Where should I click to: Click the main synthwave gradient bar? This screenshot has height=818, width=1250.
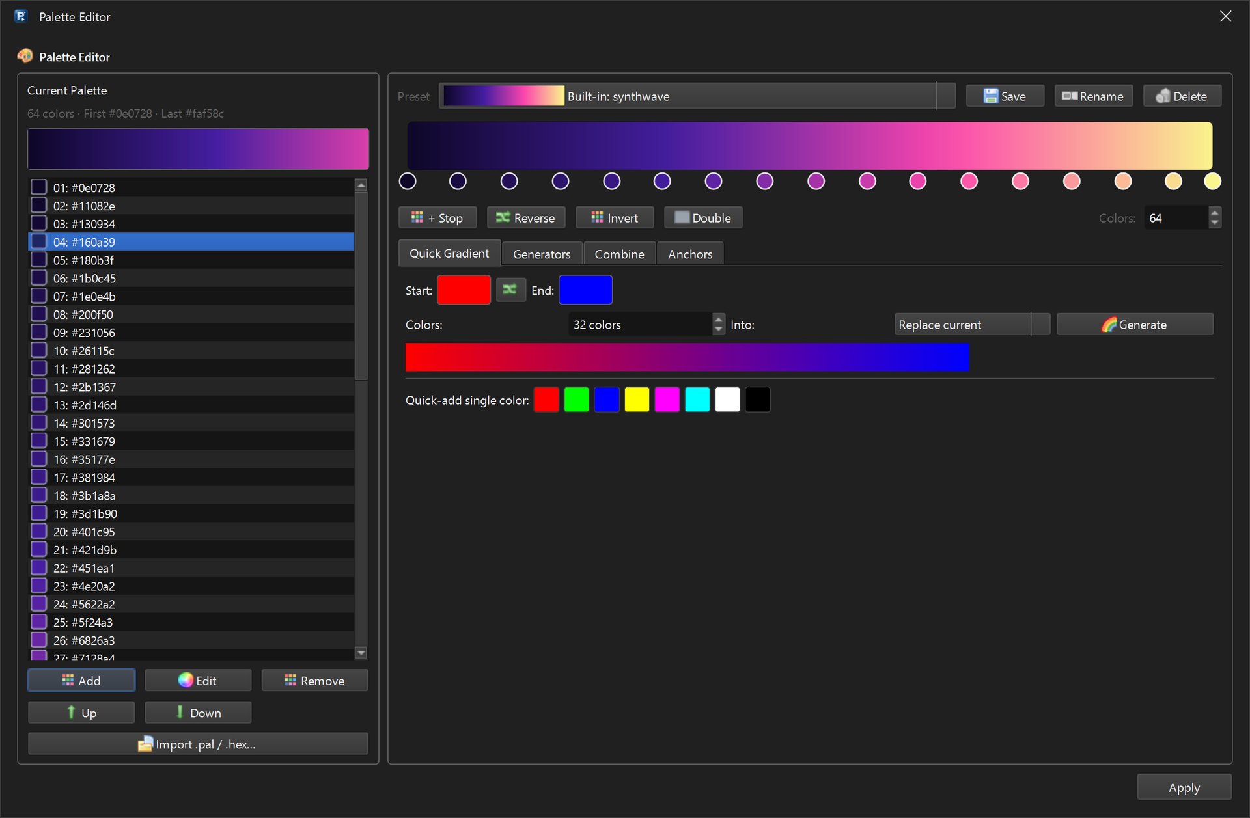point(809,146)
